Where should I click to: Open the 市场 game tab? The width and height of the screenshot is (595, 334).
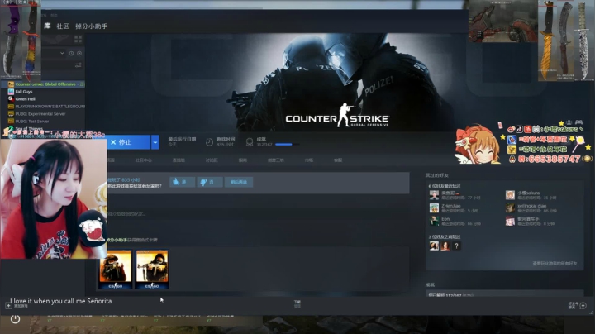pyautogui.click(x=309, y=160)
